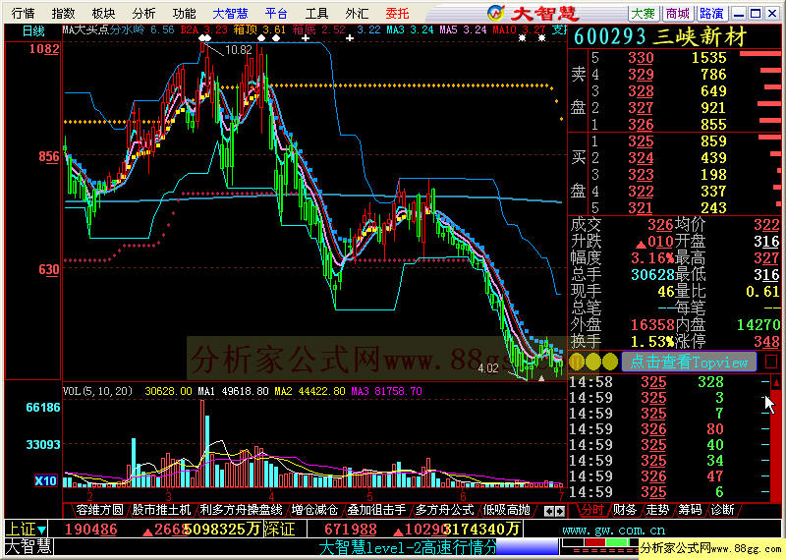Click the 内盘 value 14270
Viewport: 786px width, 560px height.
pos(758,325)
